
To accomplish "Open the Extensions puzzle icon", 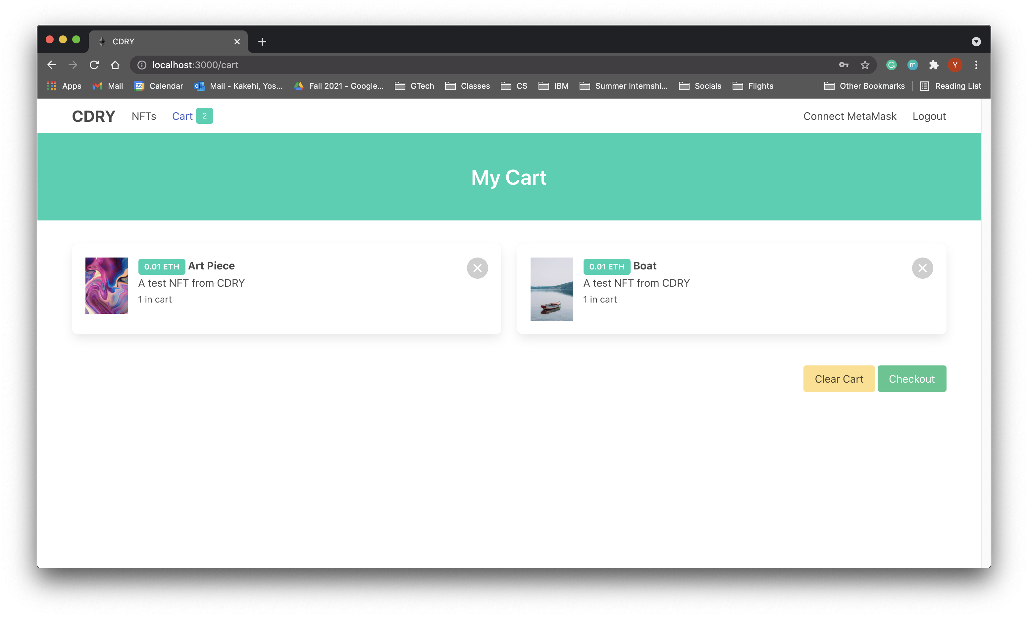I will [934, 65].
